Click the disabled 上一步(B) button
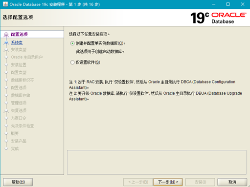 [138, 182]
